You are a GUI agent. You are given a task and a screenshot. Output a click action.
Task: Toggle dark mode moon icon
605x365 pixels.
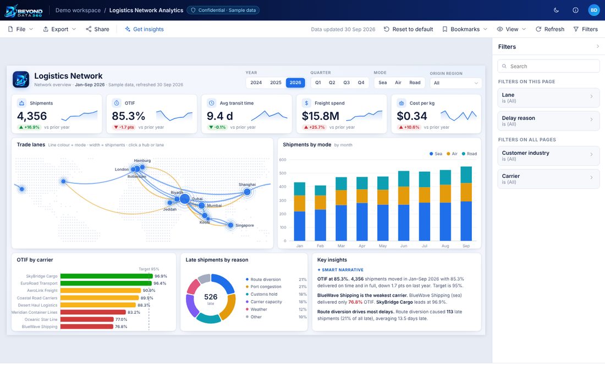click(557, 10)
